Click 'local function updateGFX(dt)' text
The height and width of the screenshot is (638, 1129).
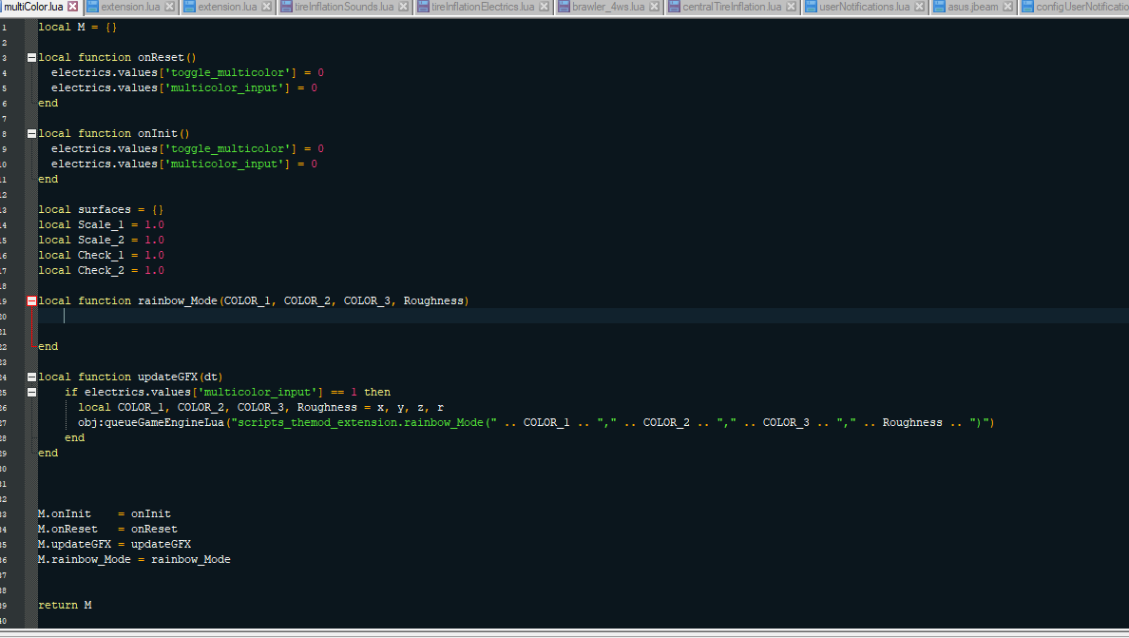tap(130, 377)
